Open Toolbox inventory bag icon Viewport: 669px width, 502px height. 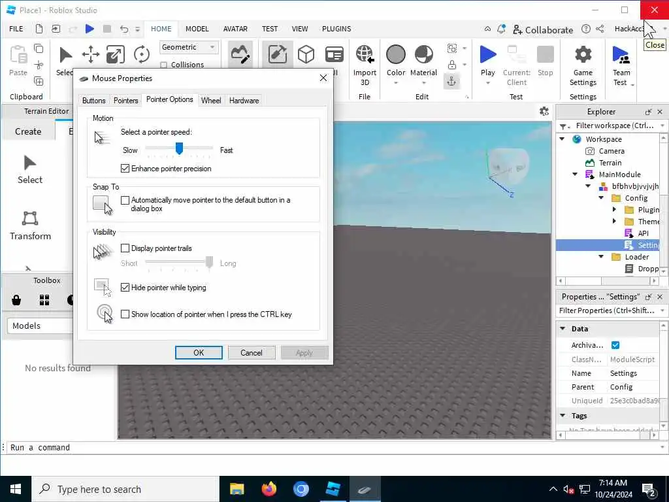16,299
